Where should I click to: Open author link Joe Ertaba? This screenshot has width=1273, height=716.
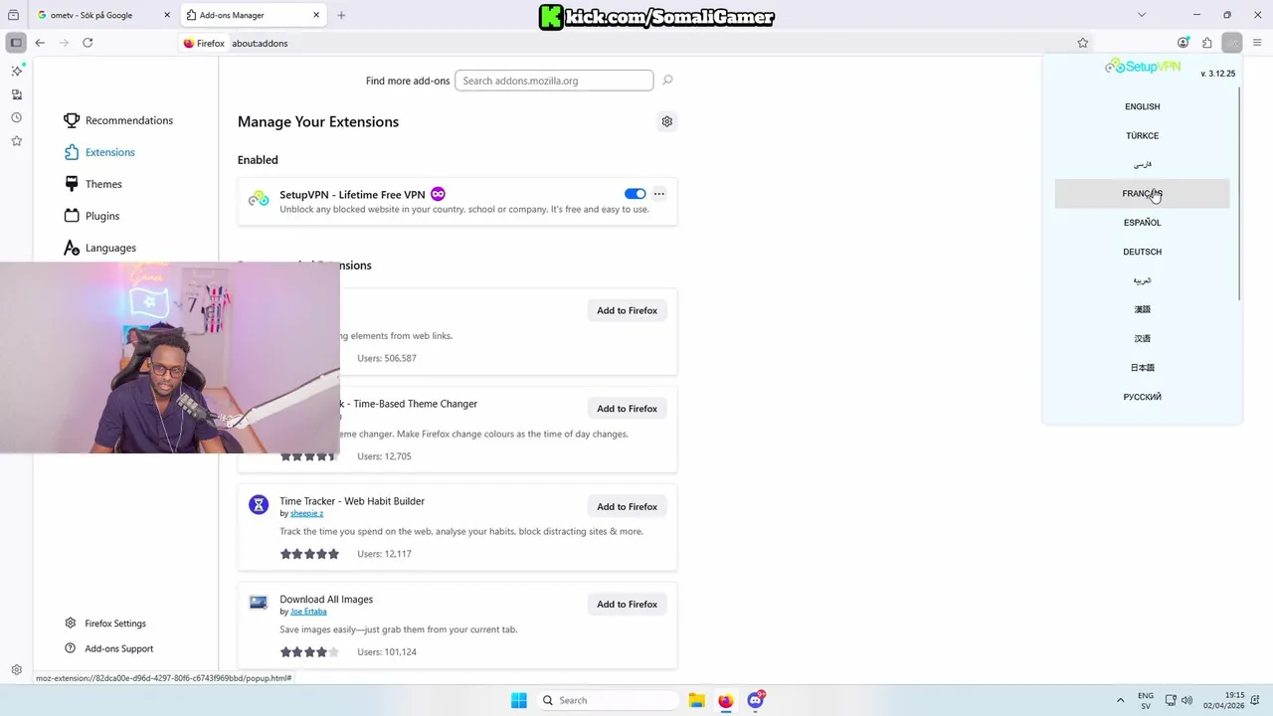point(308,611)
